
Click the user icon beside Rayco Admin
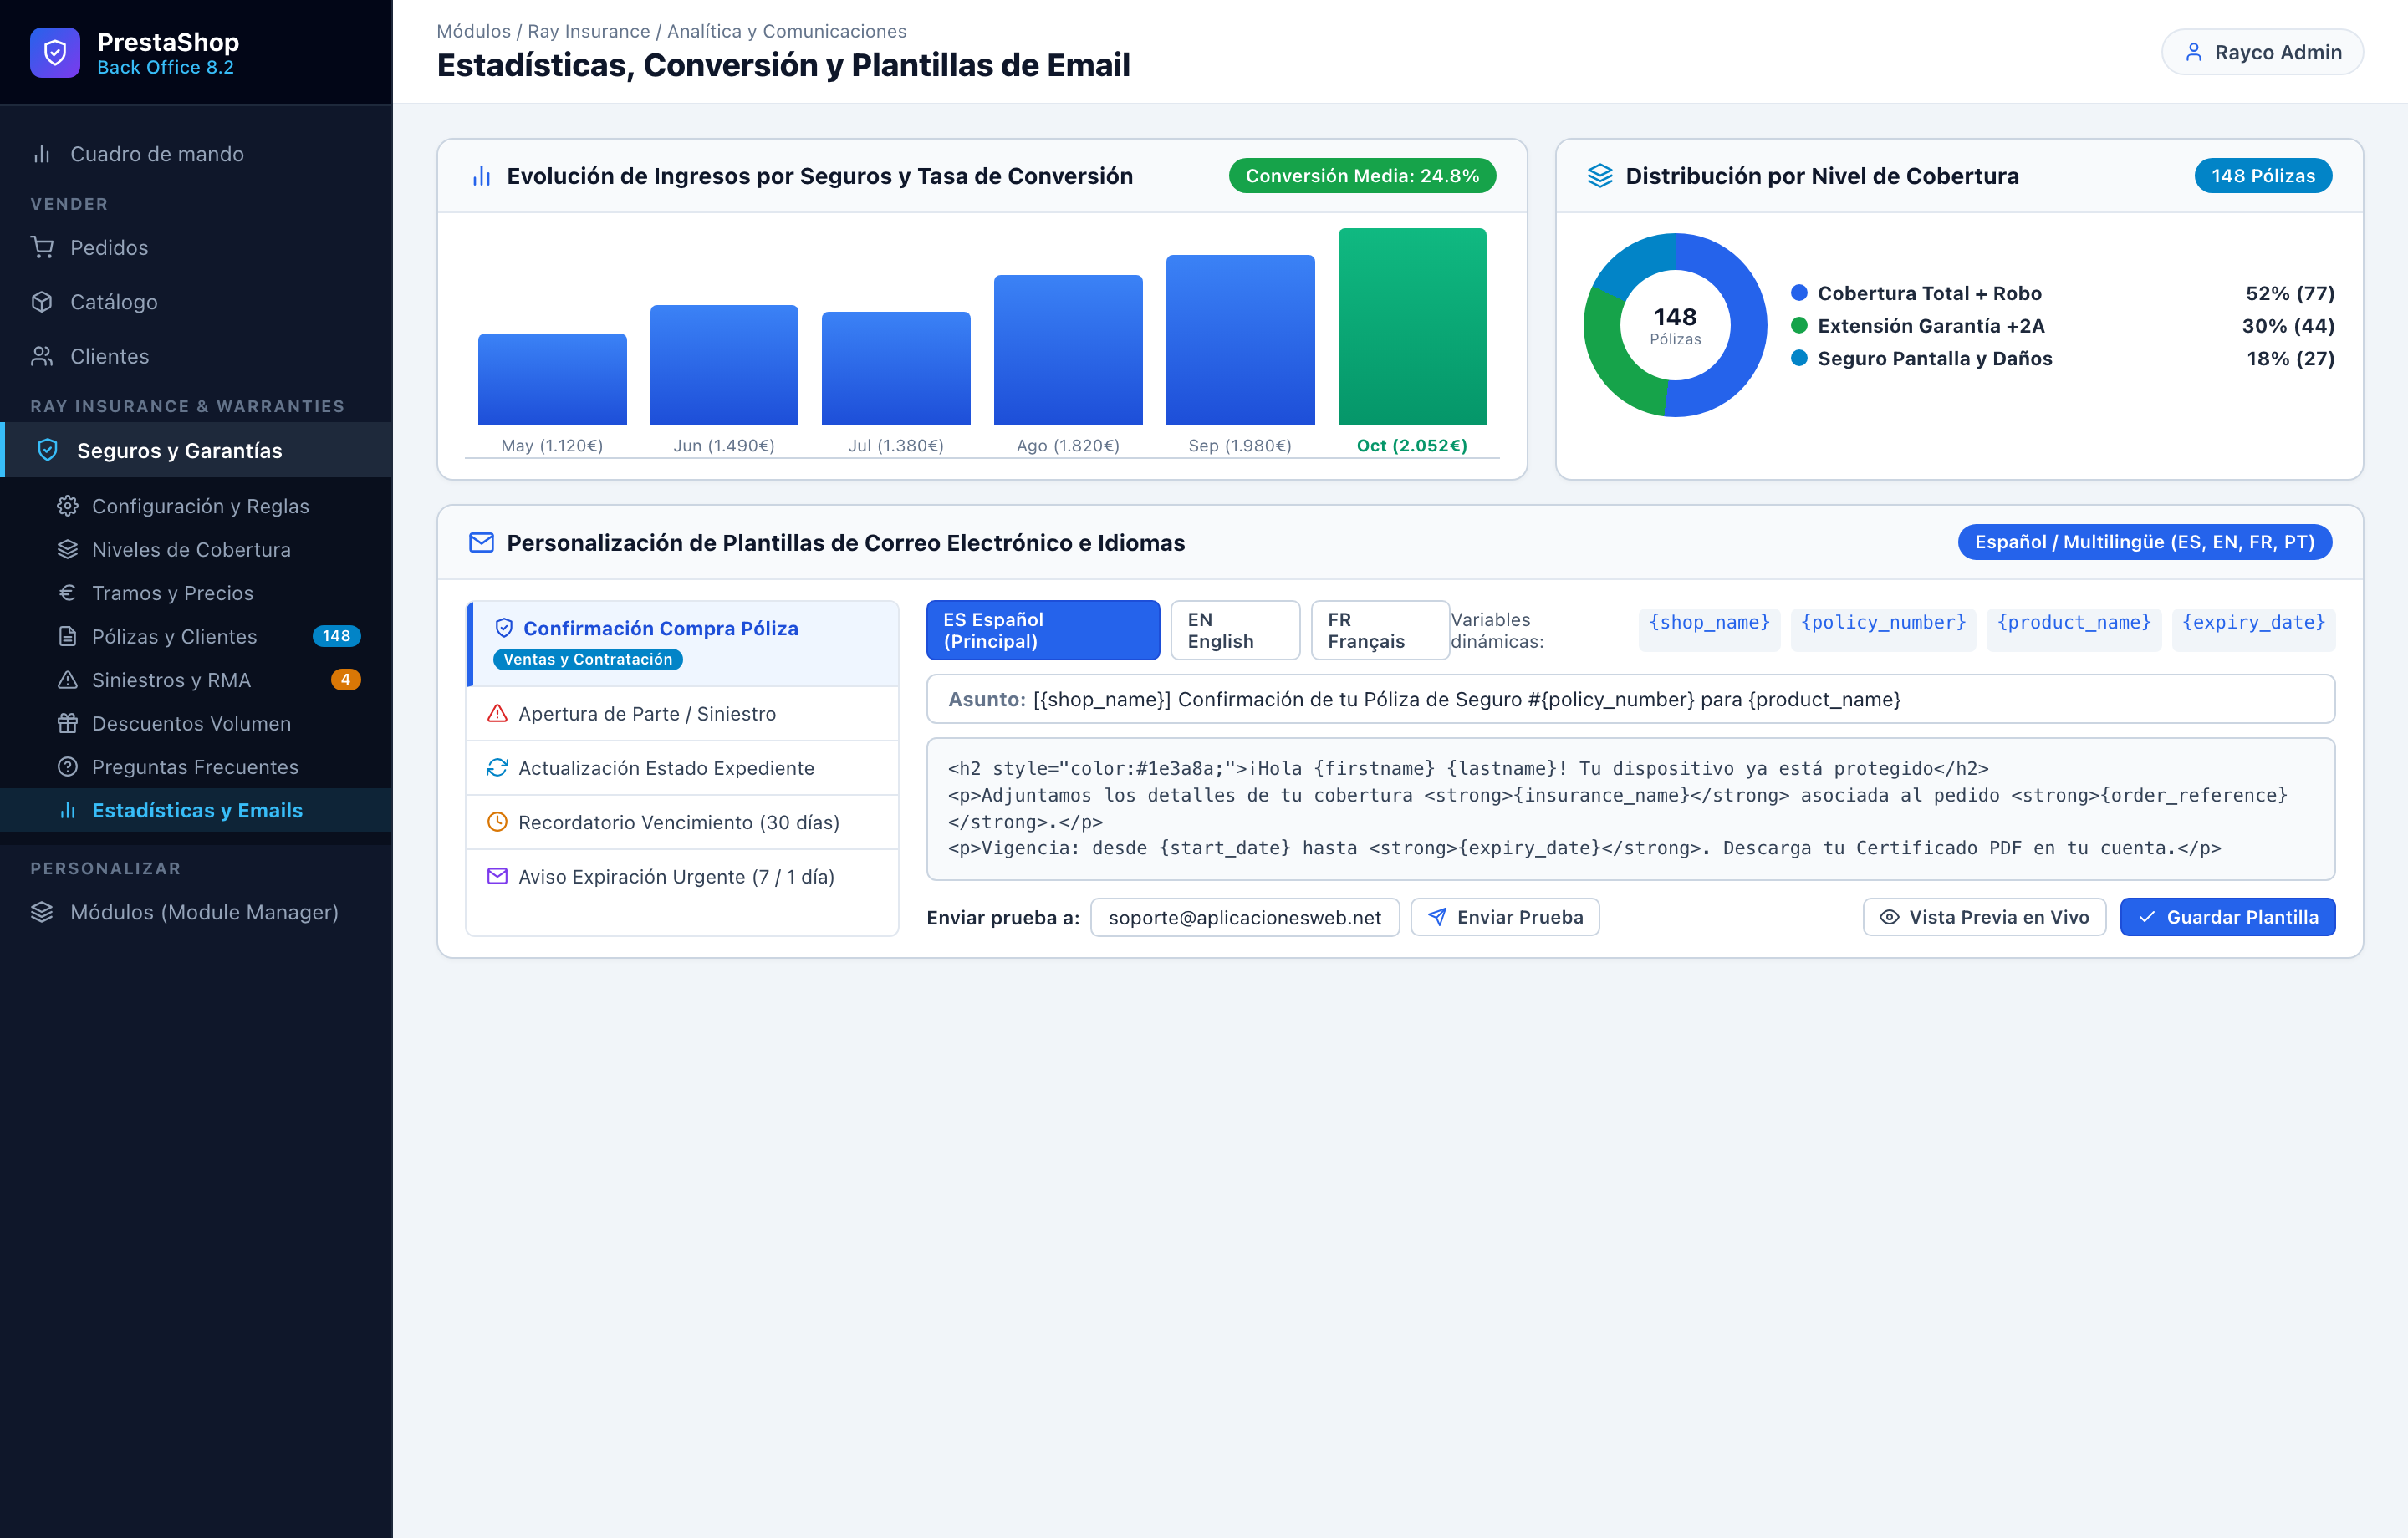(x=2194, y=52)
